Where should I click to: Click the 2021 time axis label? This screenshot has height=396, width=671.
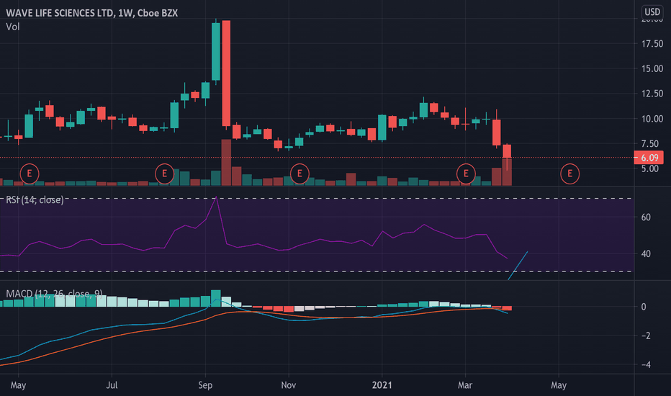[x=382, y=385]
